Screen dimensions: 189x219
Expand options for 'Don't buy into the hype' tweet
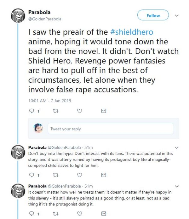click(x=177, y=147)
